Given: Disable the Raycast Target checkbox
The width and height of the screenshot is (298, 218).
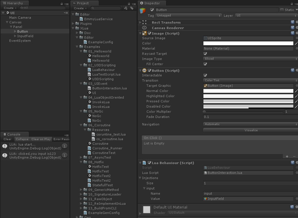Looking at the screenshot, I should click(x=205, y=54).
